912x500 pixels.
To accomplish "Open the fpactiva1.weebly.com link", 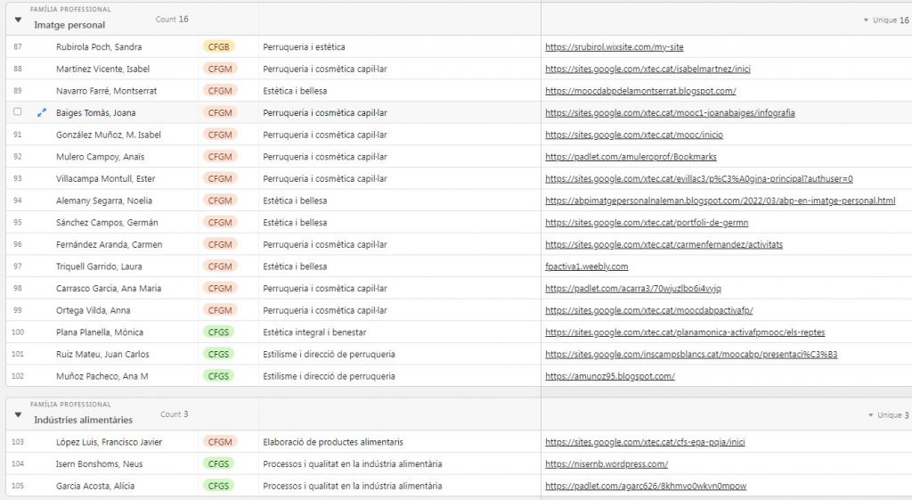I will (586, 266).
